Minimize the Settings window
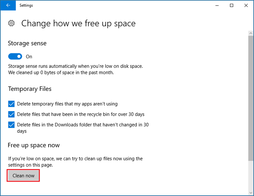The width and height of the screenshot is (254, 196). coord(217,5)
